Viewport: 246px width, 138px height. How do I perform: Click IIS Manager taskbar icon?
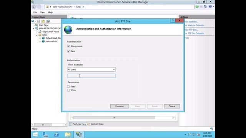click(x=79, y=135)
